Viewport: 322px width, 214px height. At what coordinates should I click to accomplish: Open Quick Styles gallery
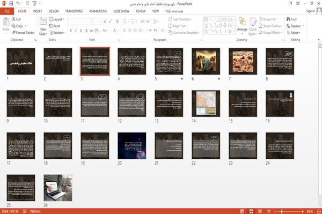click(253, 27)
